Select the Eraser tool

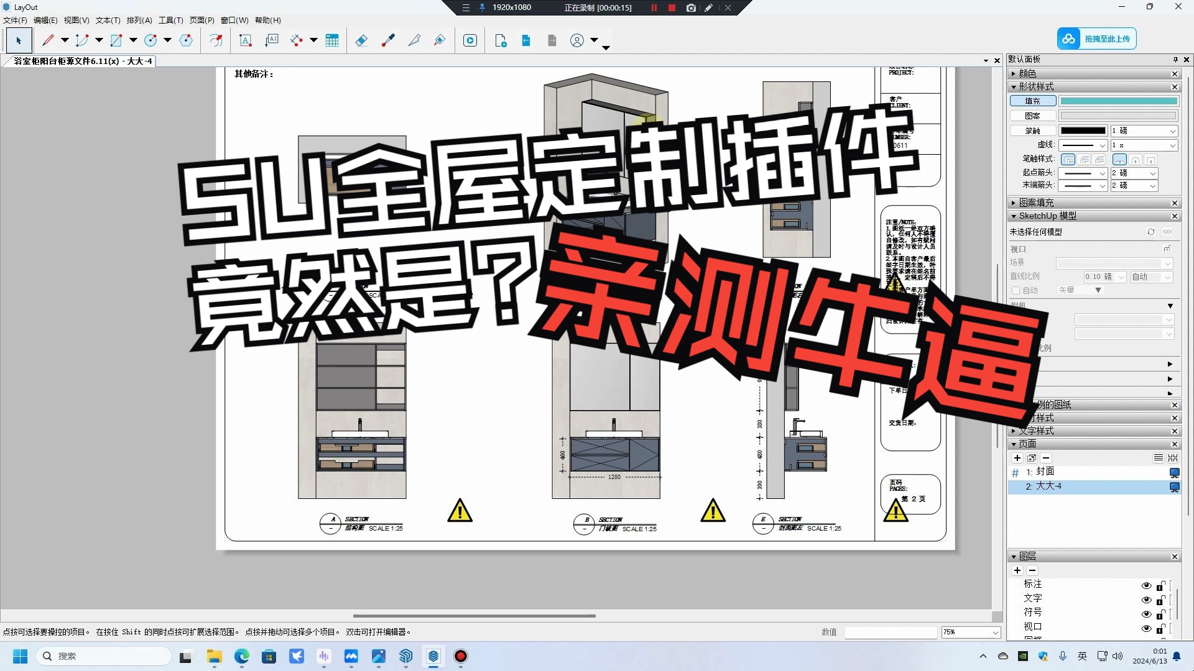361,40
